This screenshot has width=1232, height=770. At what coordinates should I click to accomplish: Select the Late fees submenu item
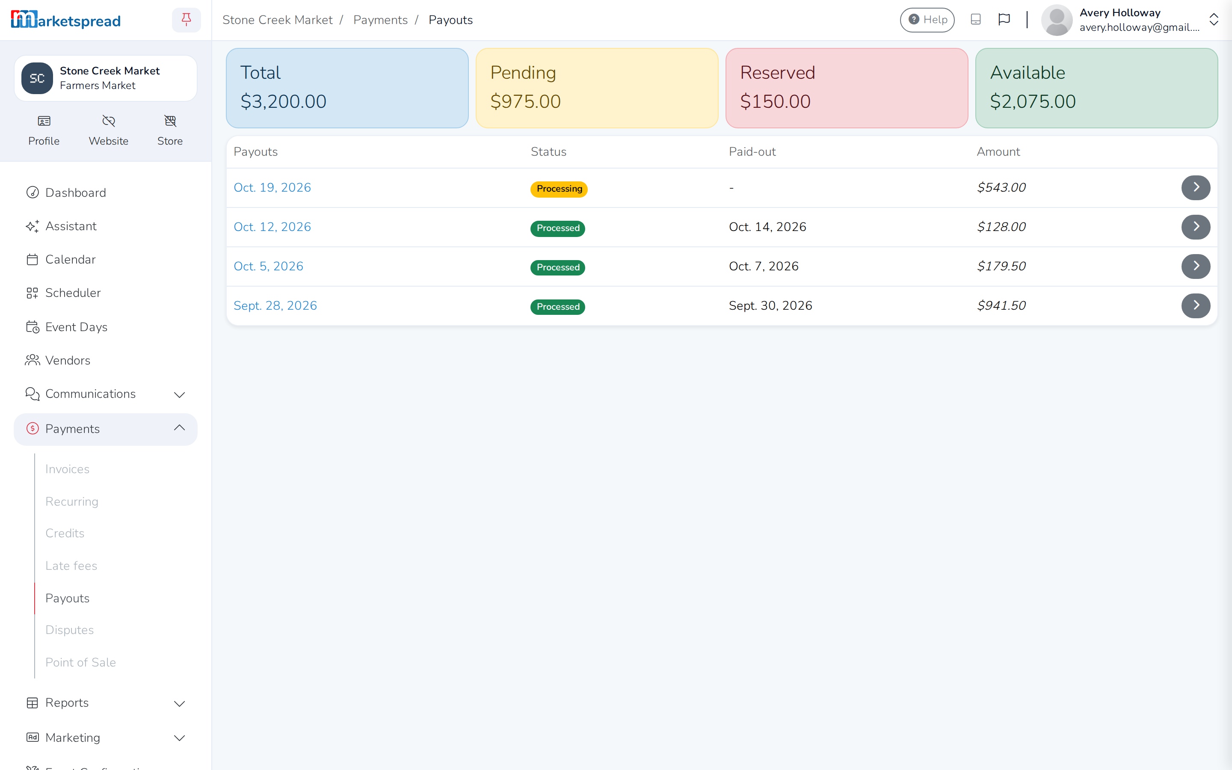pyautogui.click(x=71, y=566)
